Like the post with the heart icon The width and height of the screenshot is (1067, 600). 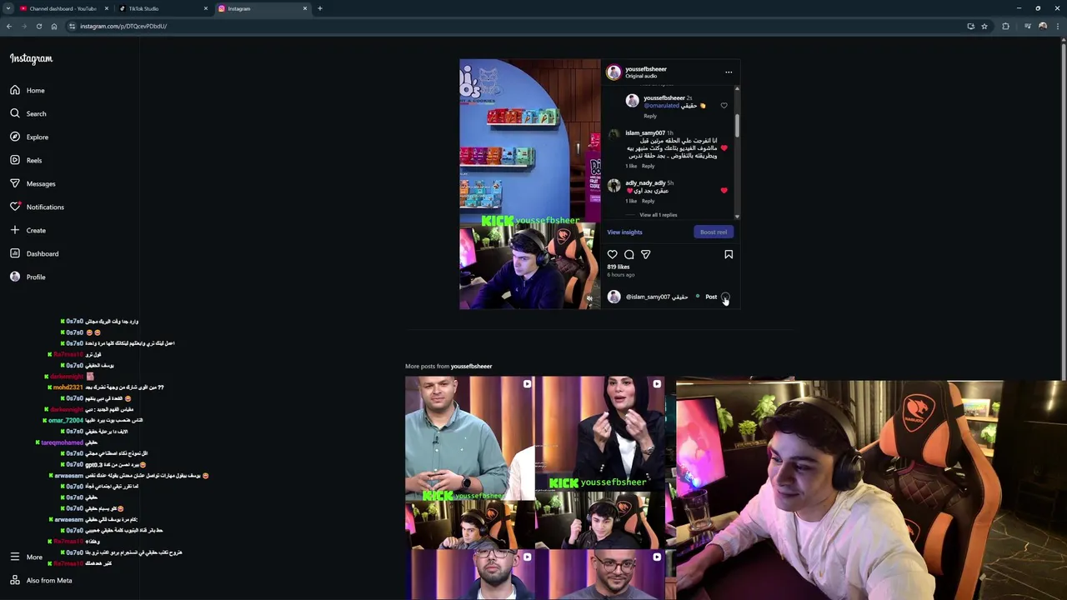coord(613,254)
